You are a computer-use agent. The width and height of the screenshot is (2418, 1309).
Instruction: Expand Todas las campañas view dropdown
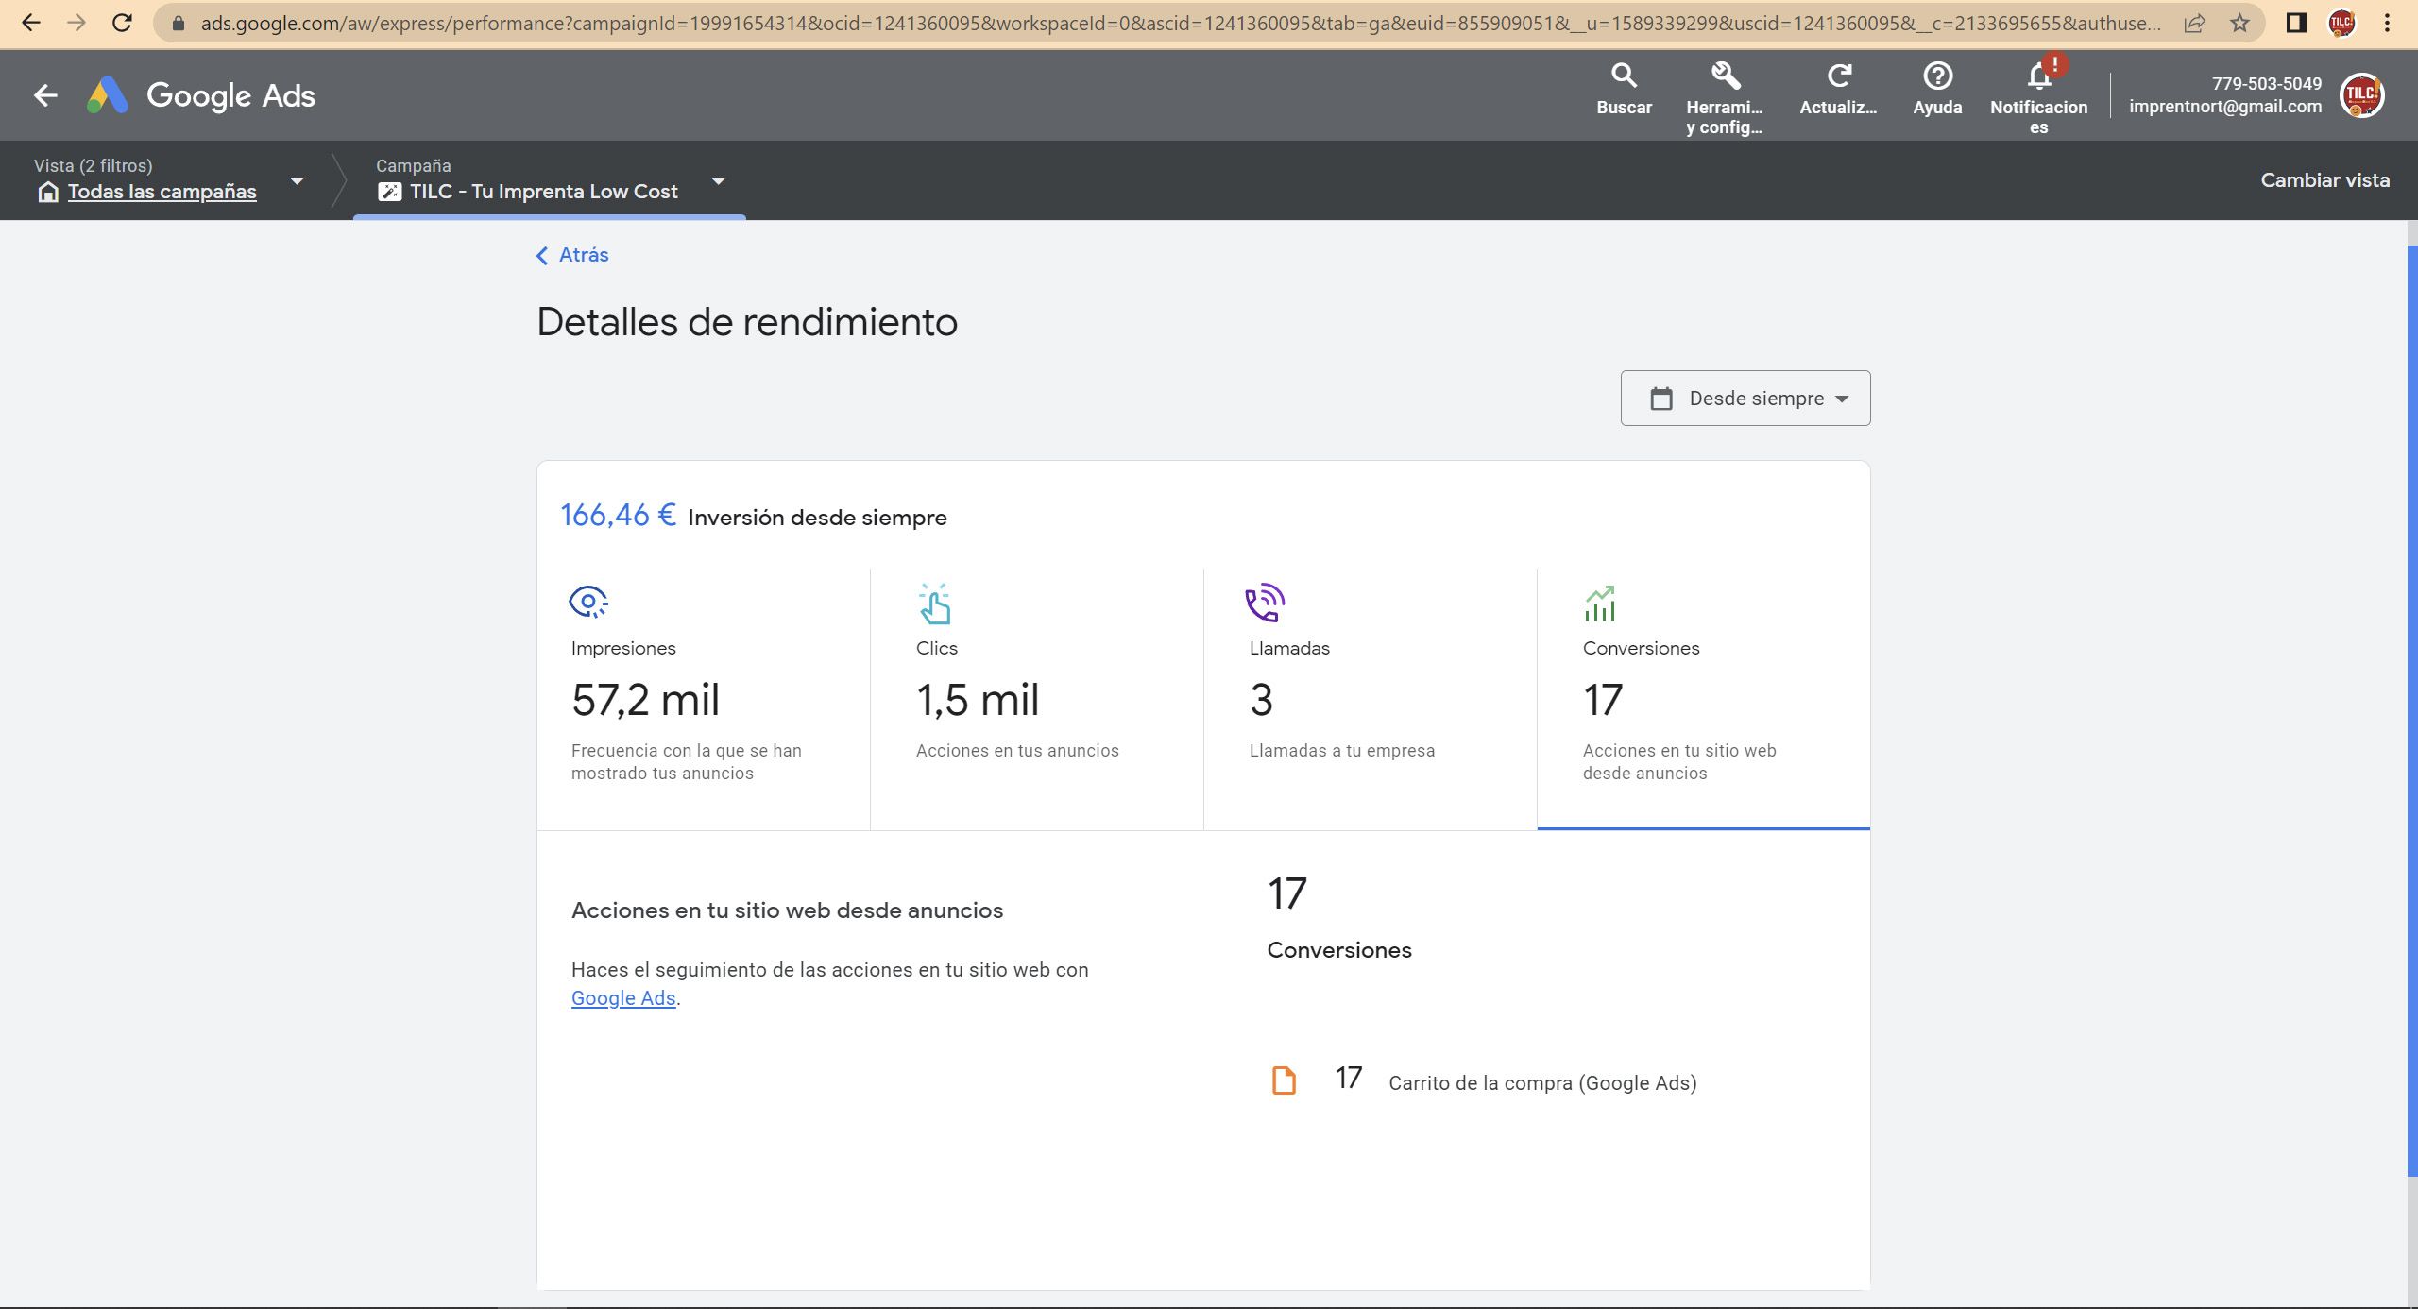[297, 180]
